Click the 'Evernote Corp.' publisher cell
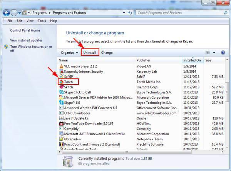231x171 pixels. coord(147,87)
